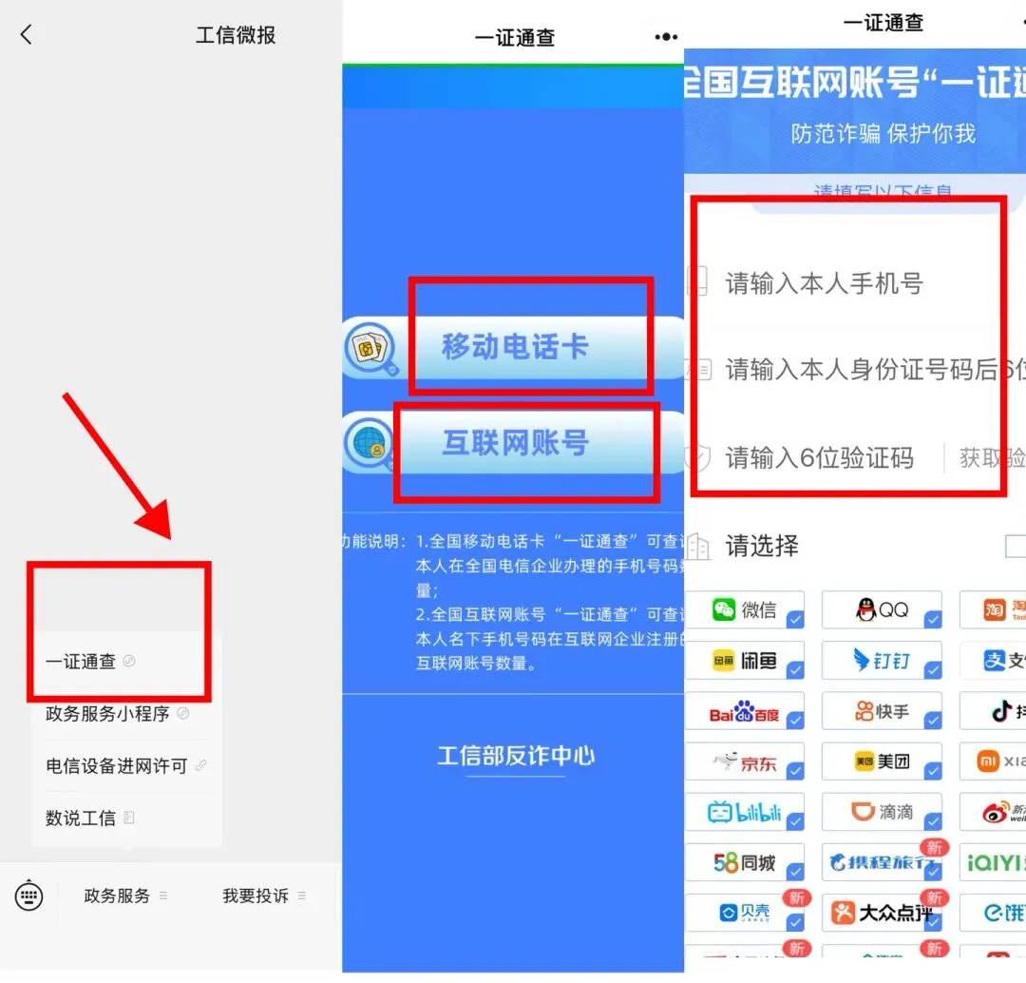Tick the select-all box beside 请选择

tap(1016, 546)
